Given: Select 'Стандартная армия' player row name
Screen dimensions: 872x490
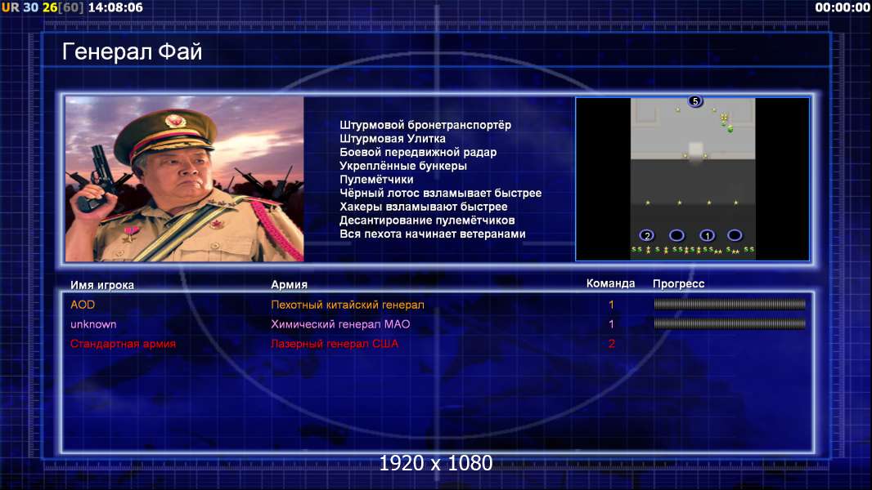Looking at the screenshot, I should coord(123,344).
